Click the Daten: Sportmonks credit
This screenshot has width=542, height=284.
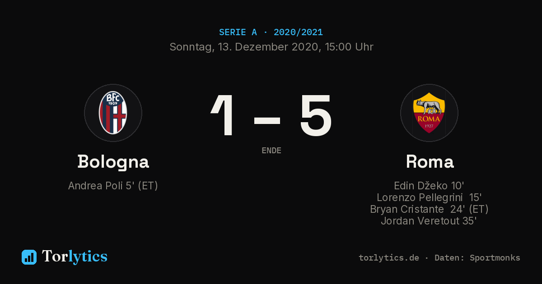477,258
